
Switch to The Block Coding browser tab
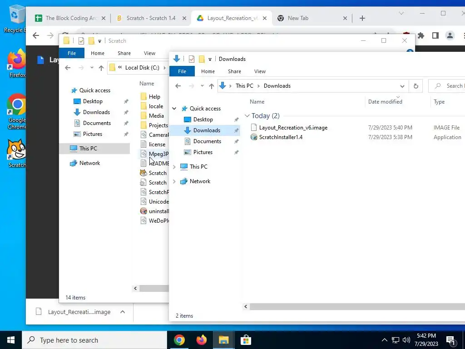pos(70,18)
